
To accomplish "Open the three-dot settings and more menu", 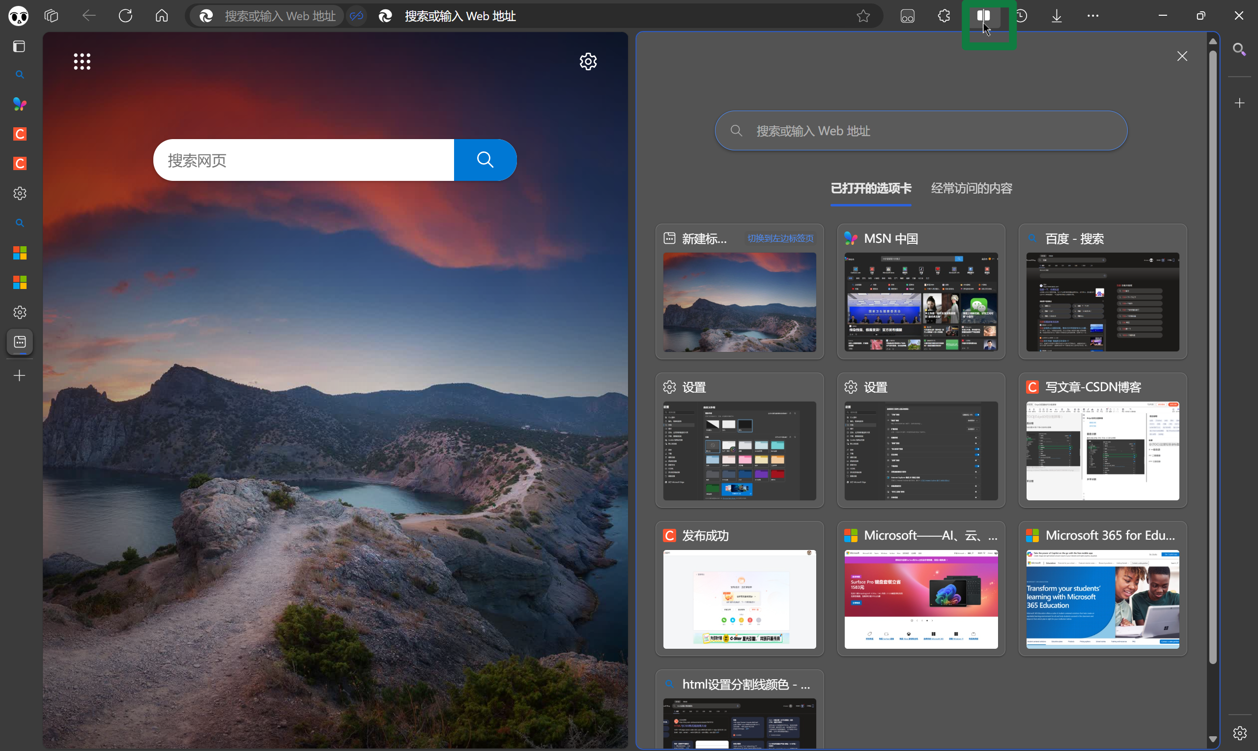I will pyautogui.click(x=1092, y=16).
